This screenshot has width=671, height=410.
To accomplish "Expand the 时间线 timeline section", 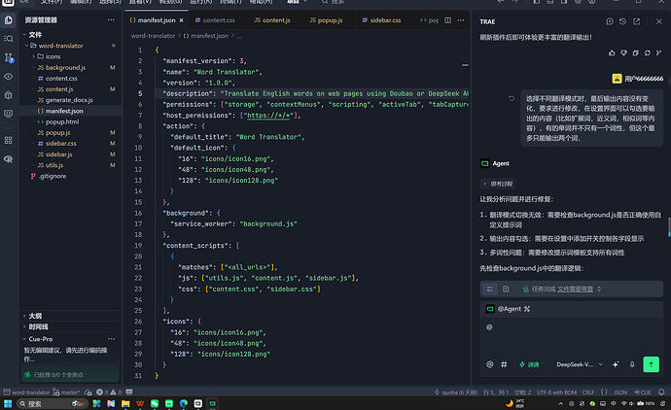I will [38, 326].
